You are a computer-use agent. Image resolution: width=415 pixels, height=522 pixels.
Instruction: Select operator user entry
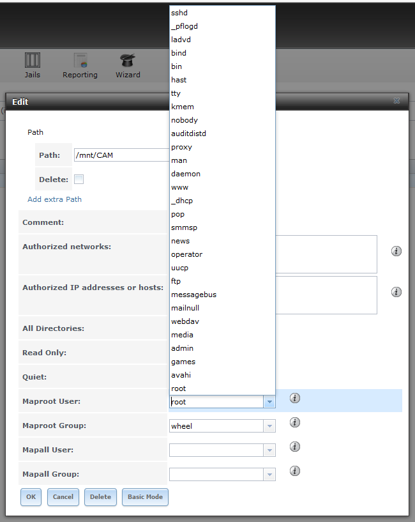[x=222, y=254]
